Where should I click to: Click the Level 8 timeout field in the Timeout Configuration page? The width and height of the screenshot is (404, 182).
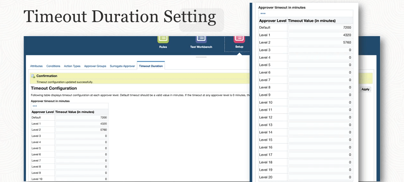82,167
